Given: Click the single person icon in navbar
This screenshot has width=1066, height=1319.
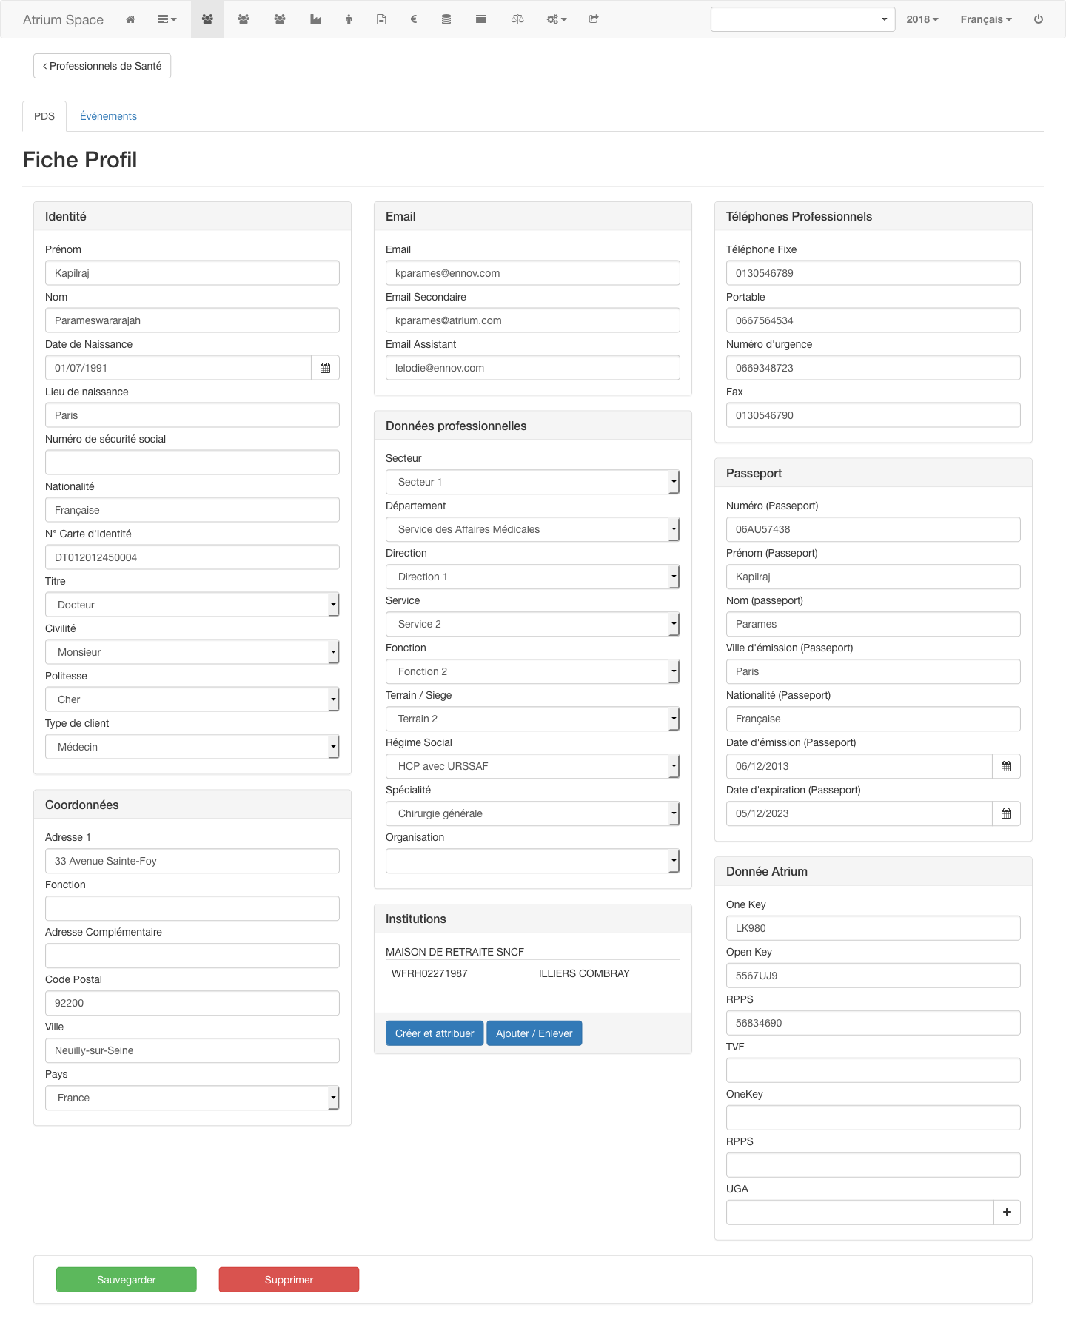Looking at the screenshot, I should pos(349,19).
